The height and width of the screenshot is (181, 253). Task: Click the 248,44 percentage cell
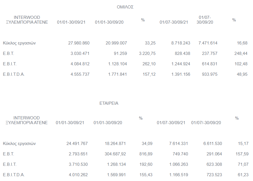241,53
